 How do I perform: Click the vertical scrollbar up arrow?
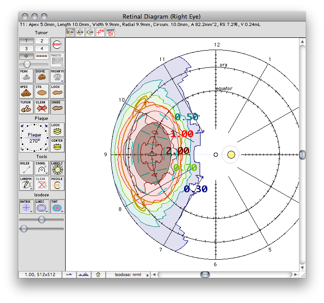[x=302, y=41]
